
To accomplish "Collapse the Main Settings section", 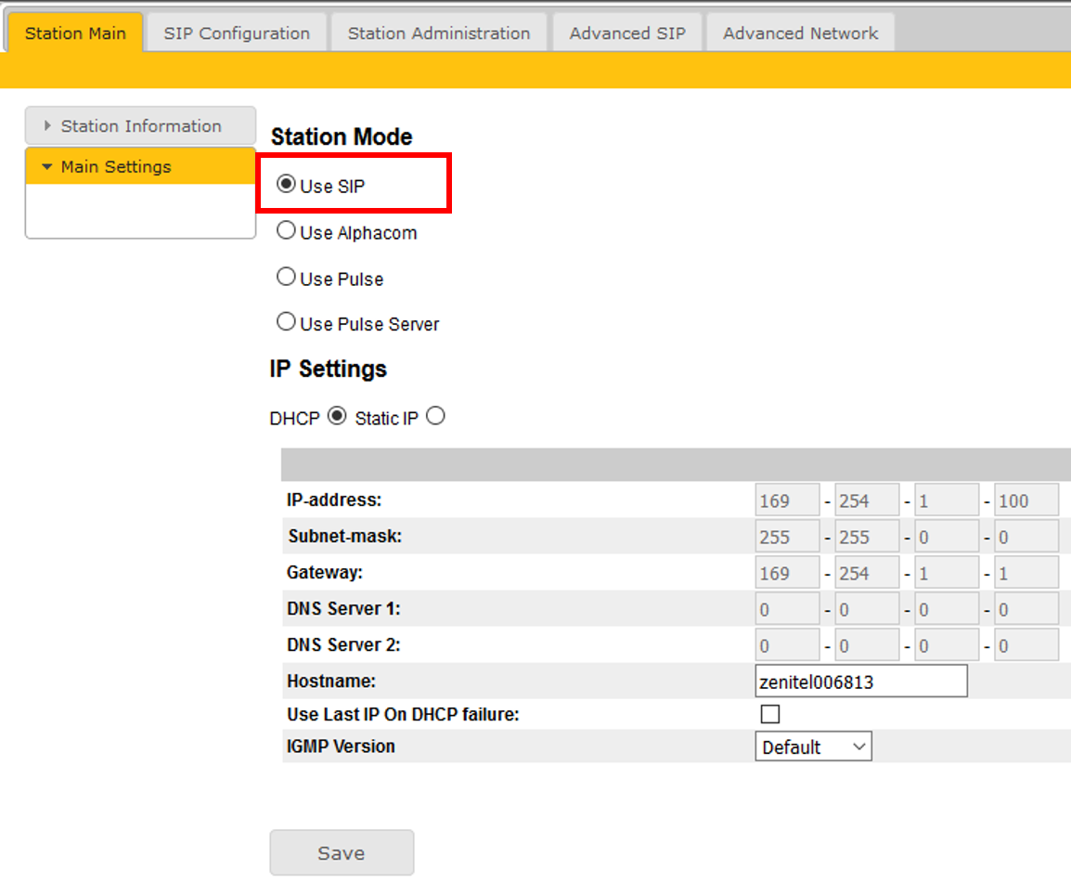I will pos(140,167).
